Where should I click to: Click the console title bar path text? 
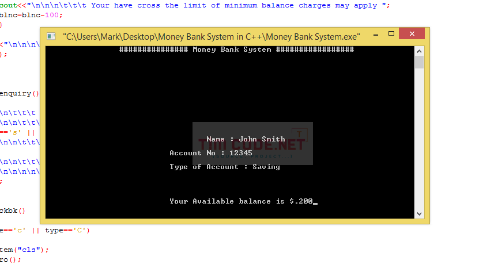coord(212,37)
